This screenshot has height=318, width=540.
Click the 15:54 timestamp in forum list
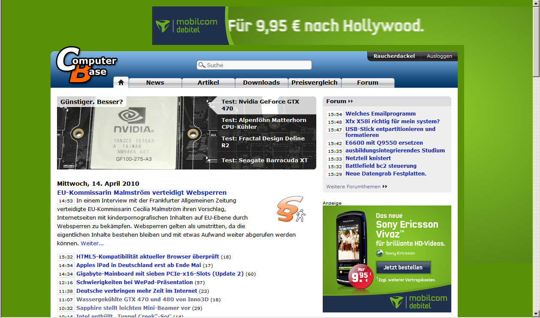point(335,114)
